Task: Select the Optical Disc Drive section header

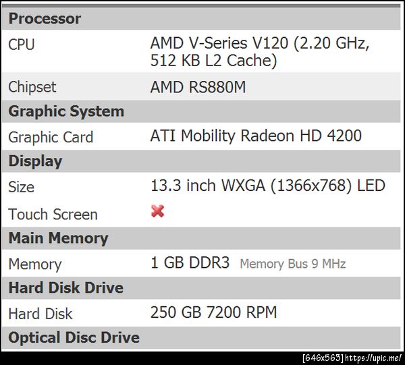Action: click(74, 337)
